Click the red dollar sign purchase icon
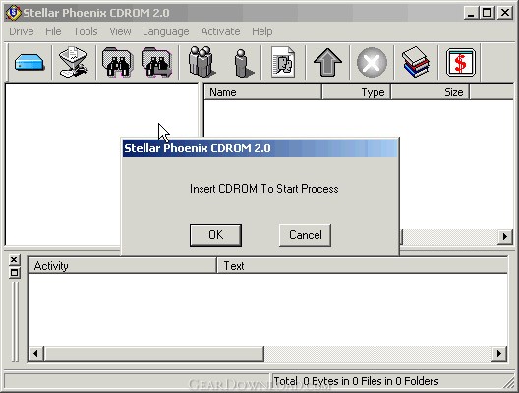 pos(460,62)
